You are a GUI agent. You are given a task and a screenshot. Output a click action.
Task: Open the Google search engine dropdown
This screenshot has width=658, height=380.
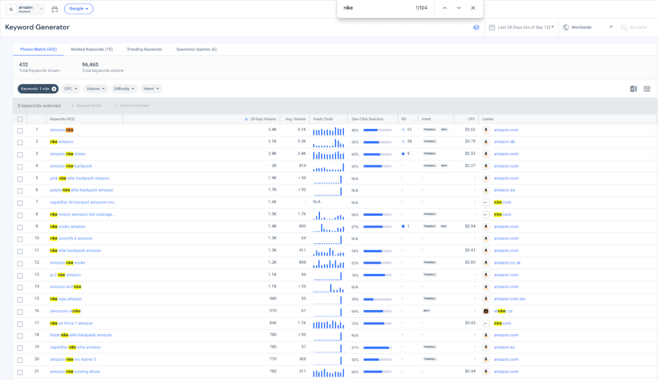[x=78, y=9]
